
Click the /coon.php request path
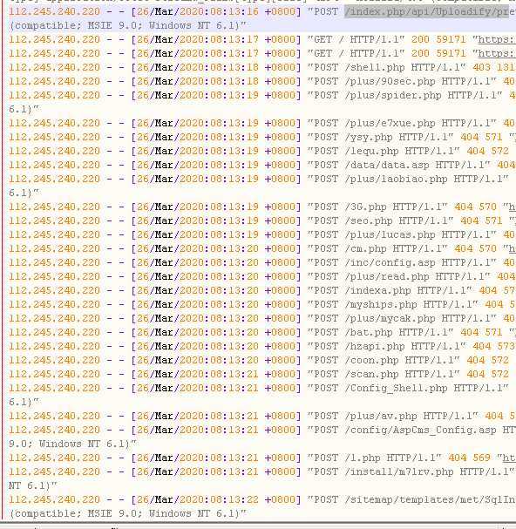pos(371,360)
